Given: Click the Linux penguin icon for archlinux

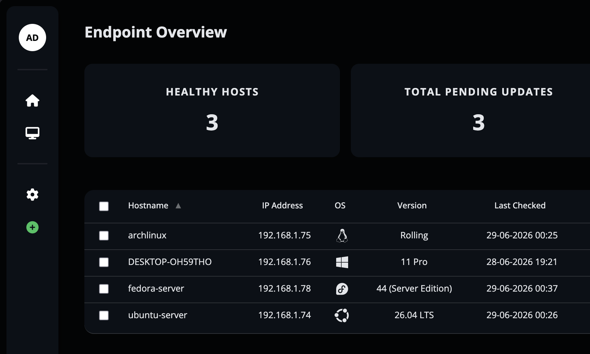Looking at the screenshot, I should point(342,236).
